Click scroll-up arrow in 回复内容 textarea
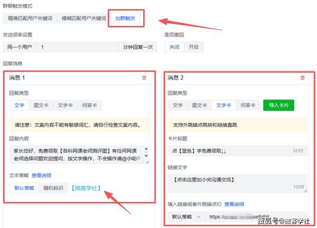Viewport: 317px width, 228px height. (x=146, y=149)
